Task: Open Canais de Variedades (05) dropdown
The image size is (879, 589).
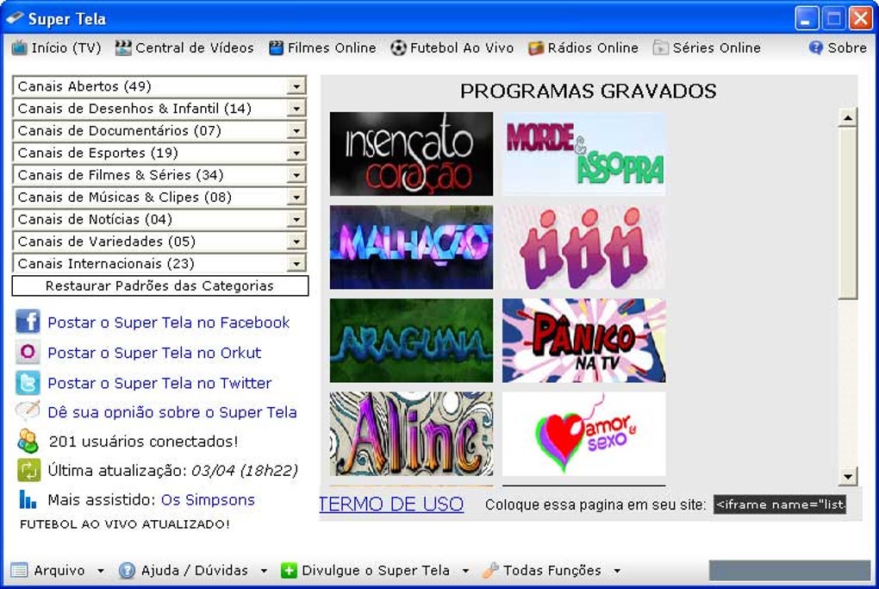Action: (296, 241)
